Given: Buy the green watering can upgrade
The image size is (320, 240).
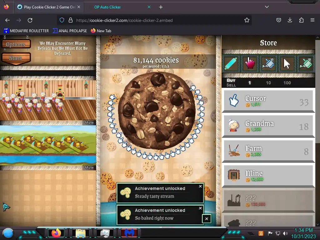Looking at the screenshot, I should [306, 63].
